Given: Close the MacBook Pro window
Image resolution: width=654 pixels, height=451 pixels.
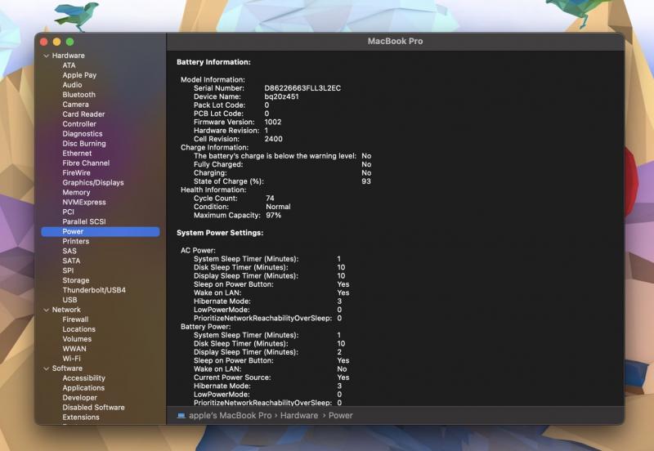Looking at the screenshot, I should pos(44,42).
